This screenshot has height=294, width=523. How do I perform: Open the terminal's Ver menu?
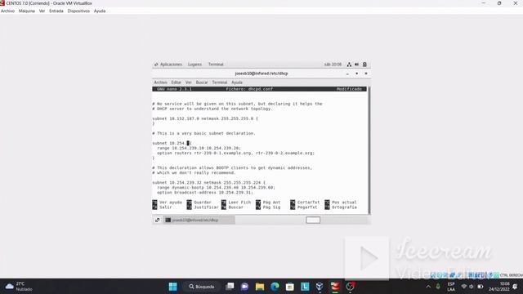[189, 82]
